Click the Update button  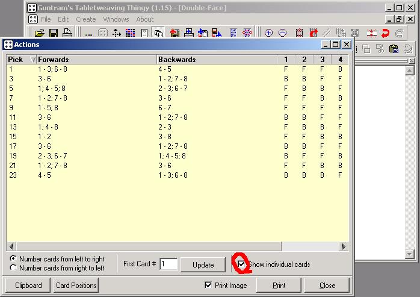pyautogui.click(x=203, y=265)
